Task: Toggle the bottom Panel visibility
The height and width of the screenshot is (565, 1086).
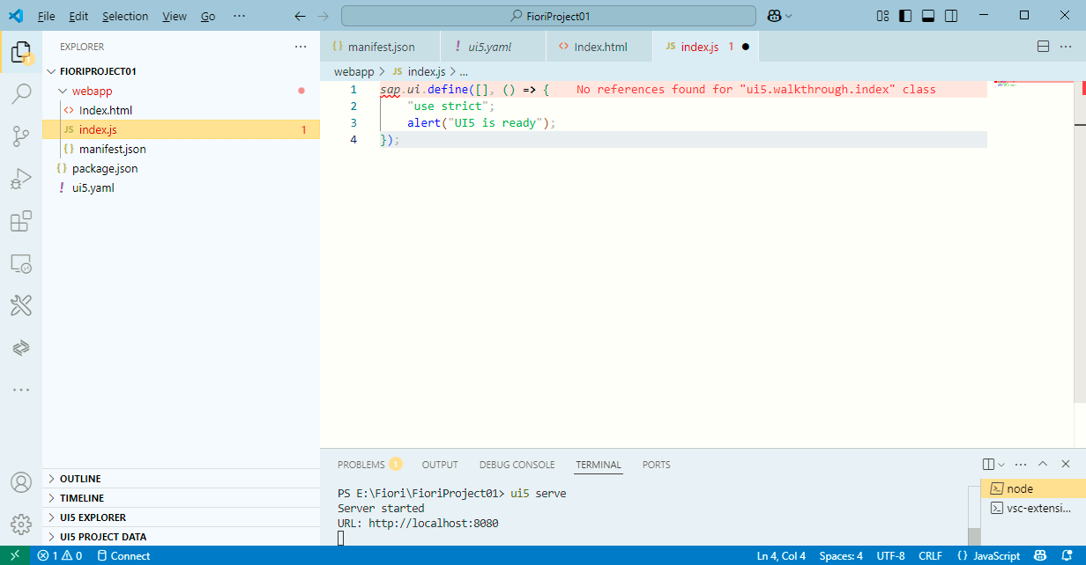Action: [928, 16]
